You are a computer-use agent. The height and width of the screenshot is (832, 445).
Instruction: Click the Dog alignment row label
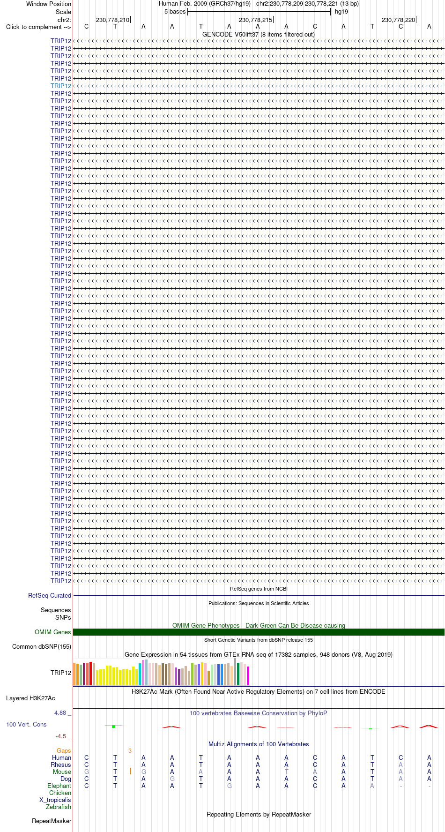pyautogui.click(x=66, y=779)
